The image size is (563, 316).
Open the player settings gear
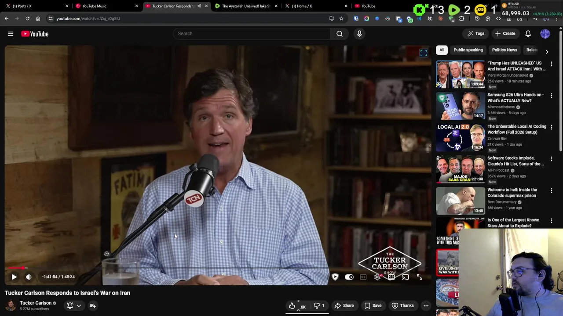tap(377, 277)
